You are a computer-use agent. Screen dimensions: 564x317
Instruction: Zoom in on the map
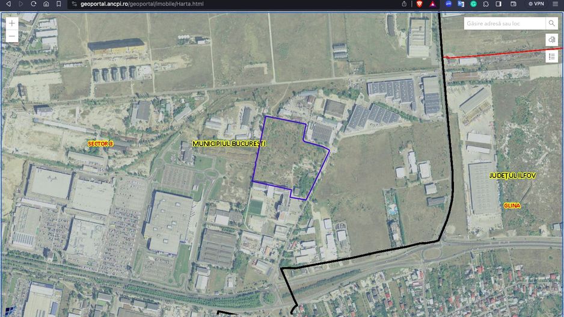point(12,23)
